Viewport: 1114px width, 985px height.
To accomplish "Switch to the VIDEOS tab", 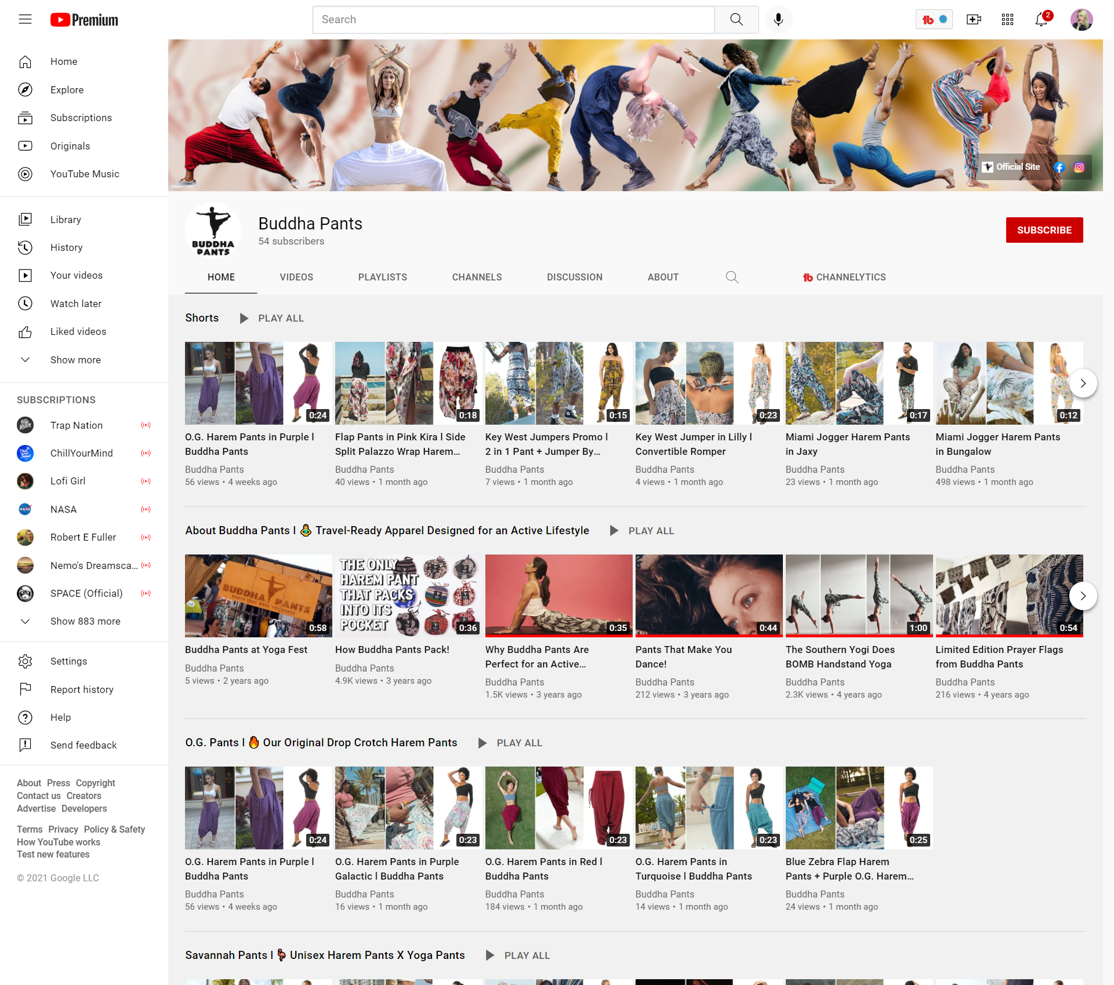I will pyautogui.click(x=296, y=278).
